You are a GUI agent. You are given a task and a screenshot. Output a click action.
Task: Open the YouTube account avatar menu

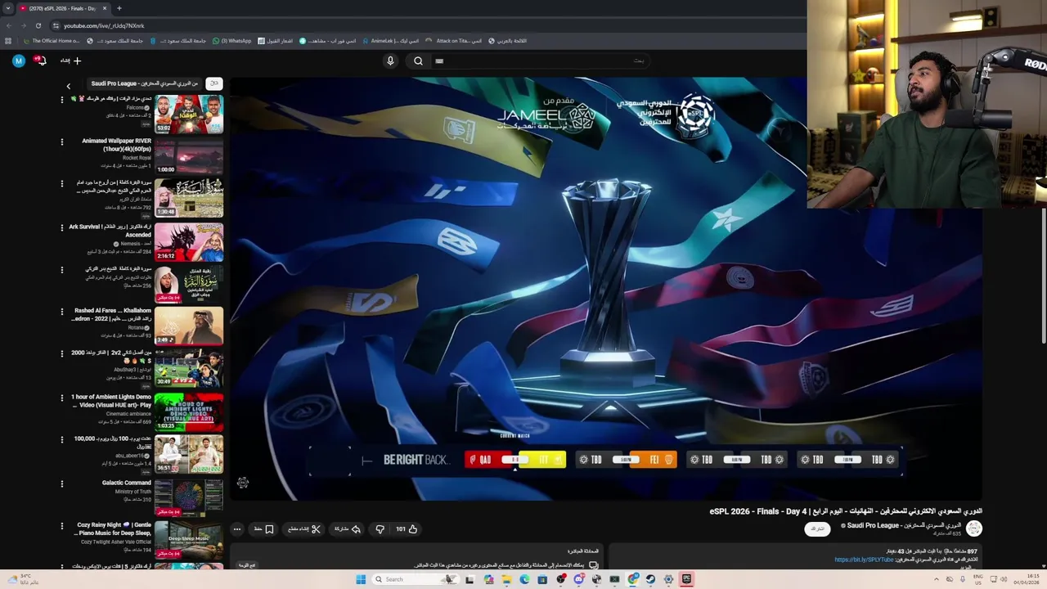[x=19, y=61]
